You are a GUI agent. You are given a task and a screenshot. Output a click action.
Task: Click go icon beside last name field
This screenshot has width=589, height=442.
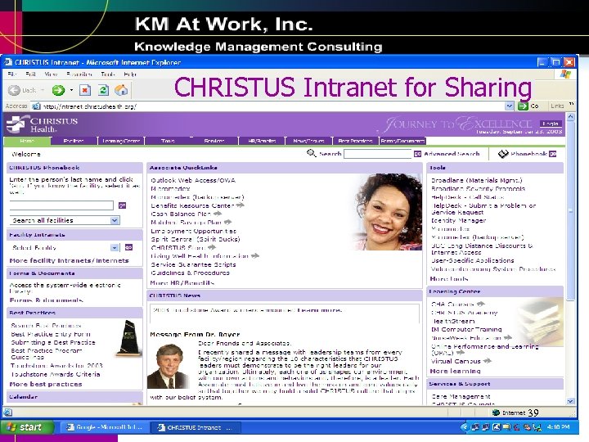(122, 205)
